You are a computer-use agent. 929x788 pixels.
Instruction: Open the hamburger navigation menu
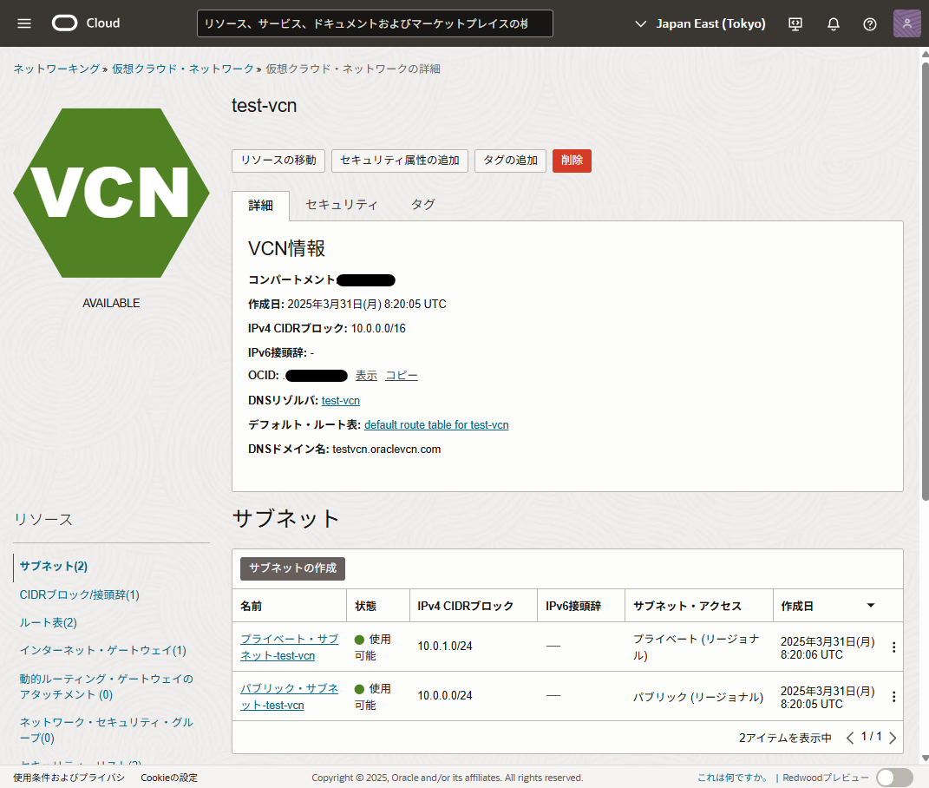[x=24, y=23]
